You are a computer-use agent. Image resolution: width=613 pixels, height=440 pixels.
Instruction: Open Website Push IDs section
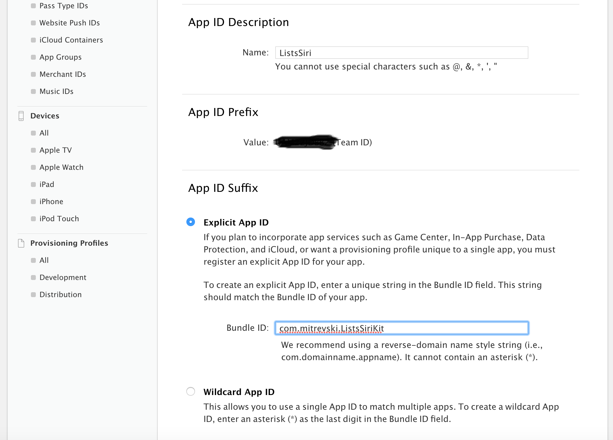69,23
